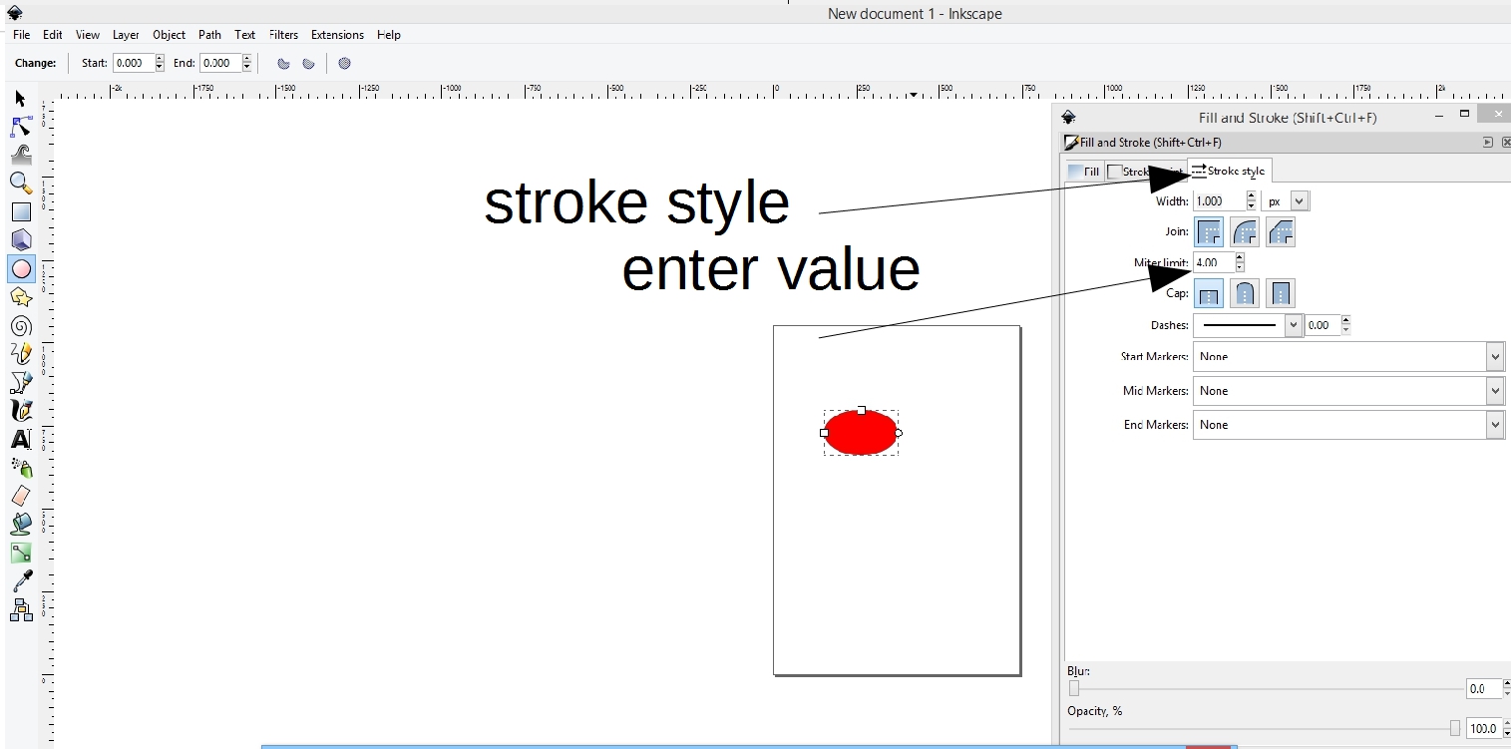The width and height of the screenshot is (1511, 749).
Task: Switch to the Fill tab
Action: click(1084, 172)
